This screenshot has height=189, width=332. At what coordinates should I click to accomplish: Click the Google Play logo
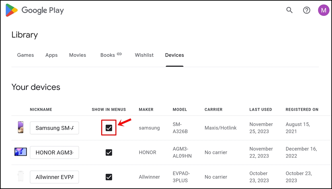click(x=35, y=10)
